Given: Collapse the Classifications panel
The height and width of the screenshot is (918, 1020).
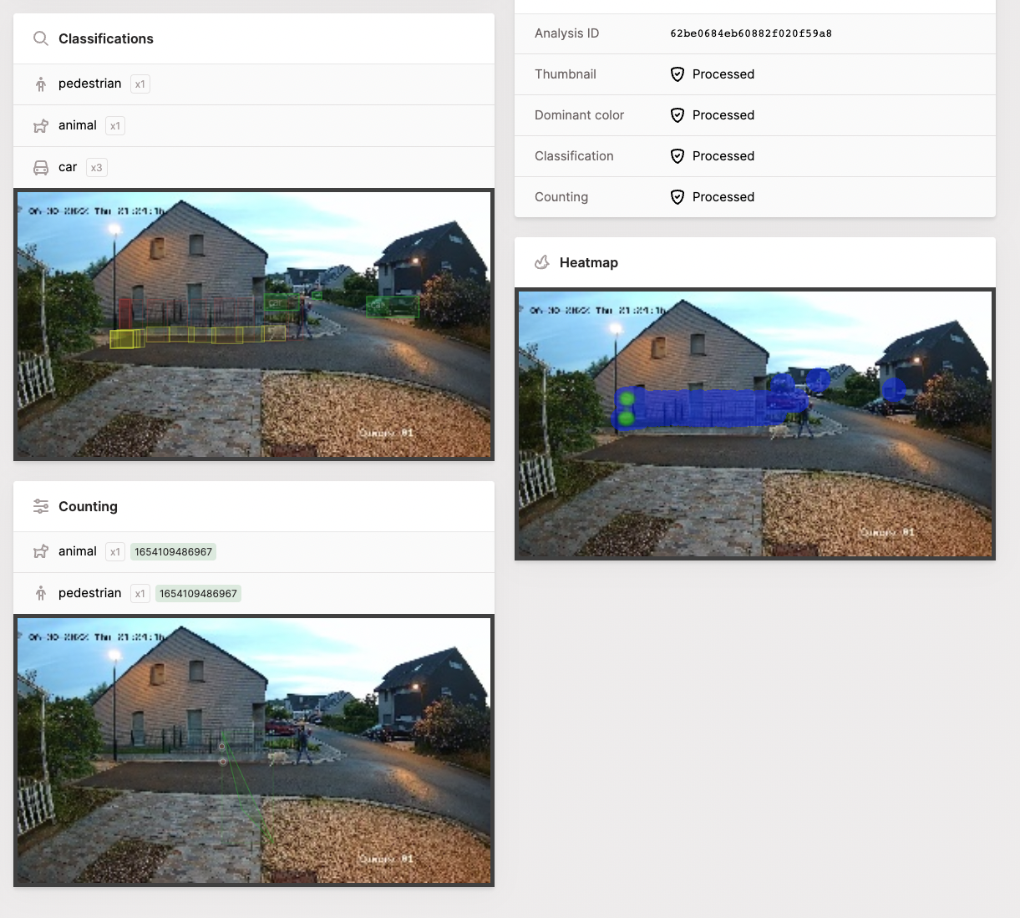Looking at the screenshot, I should click(x=105, y=38).
